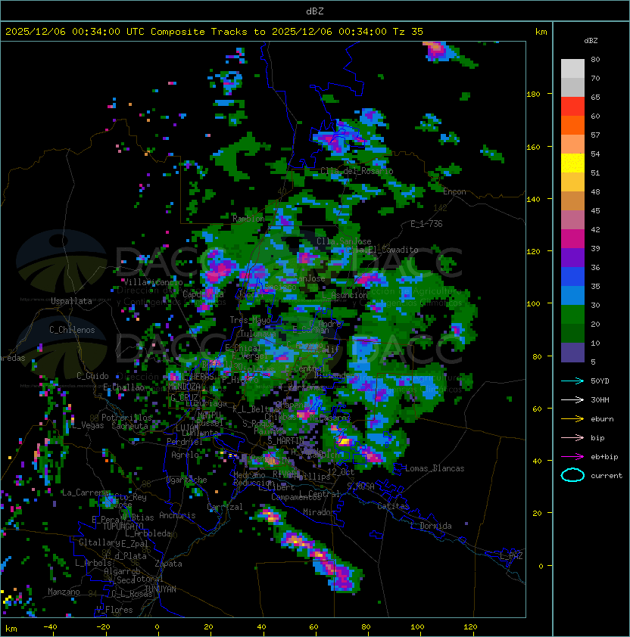
Task: Select the yellow eburn arrow in legend
Action: tap(572, 419)
